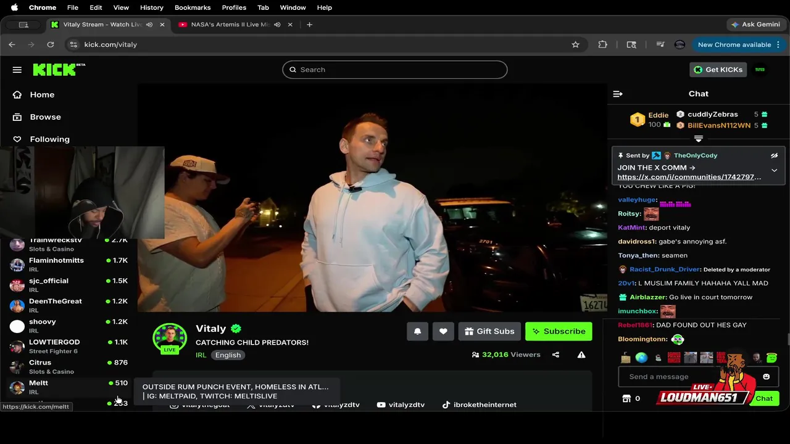
Task: Go to Home in the sidebar
Action: click(42, 94)
